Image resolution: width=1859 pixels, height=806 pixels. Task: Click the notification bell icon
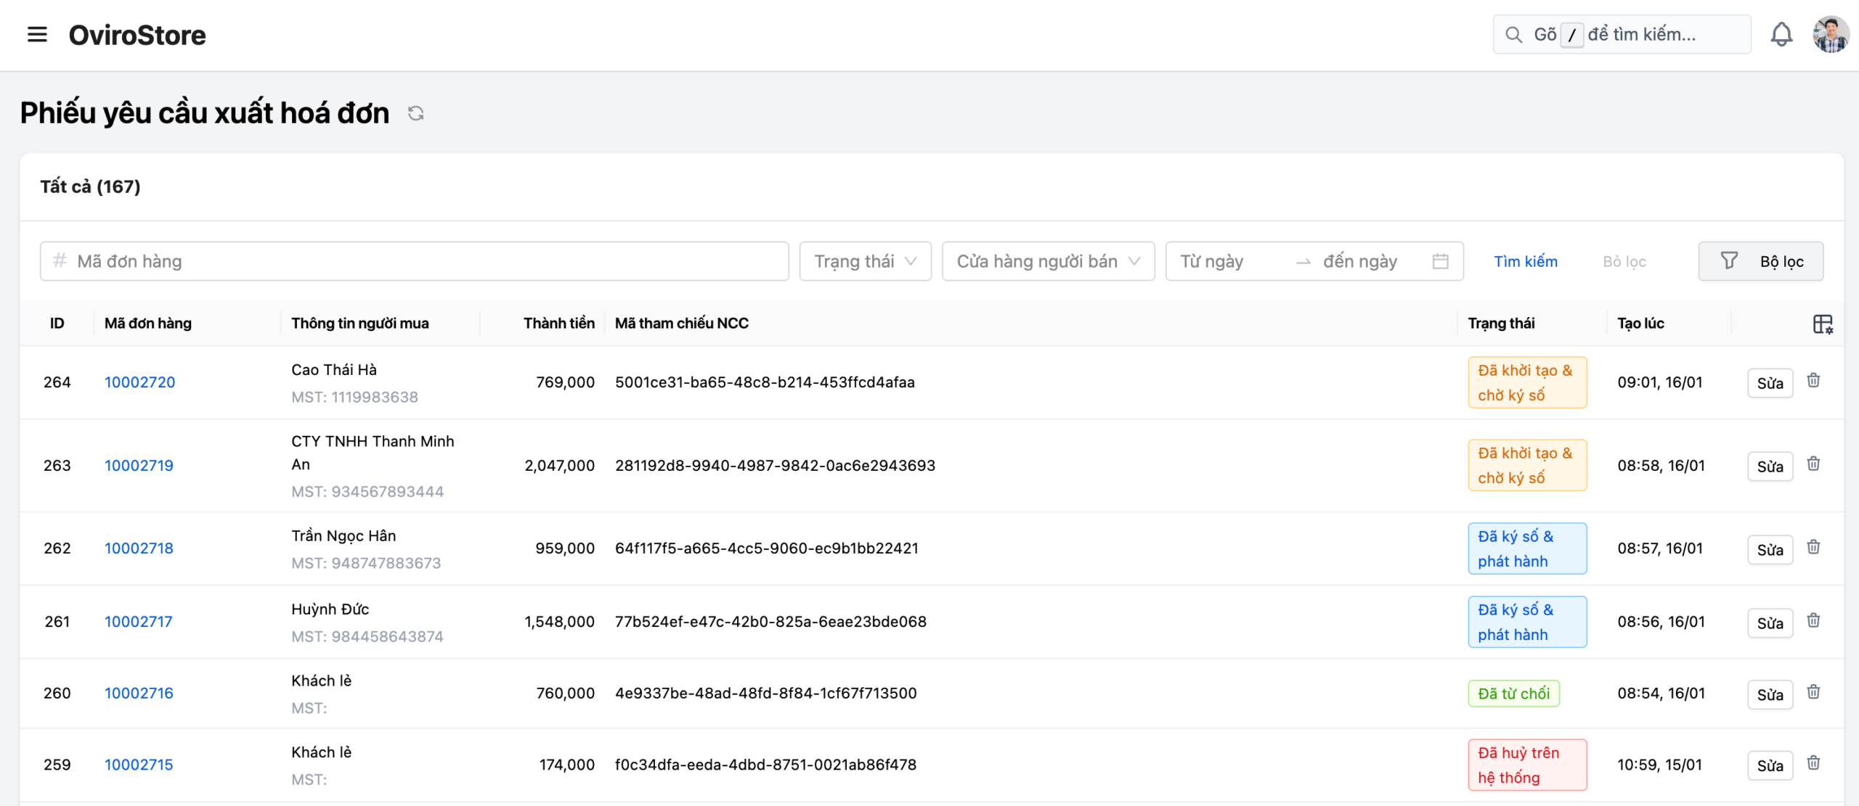pyautogui.click(x=1781, y=34)
